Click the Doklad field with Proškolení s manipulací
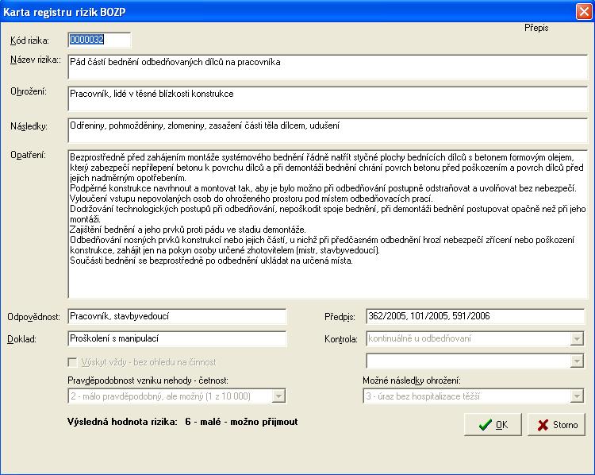595x475 pixels. pyautogui.click(x=177, y=338)
